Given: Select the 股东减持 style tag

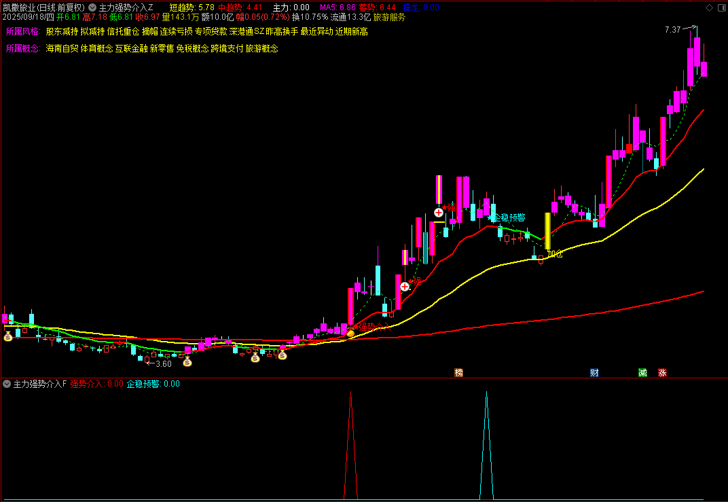Looking at the screenshot, I should (x=62, y=31).
